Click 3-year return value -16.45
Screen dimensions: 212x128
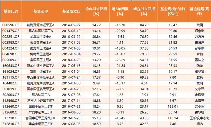point(120,118)
